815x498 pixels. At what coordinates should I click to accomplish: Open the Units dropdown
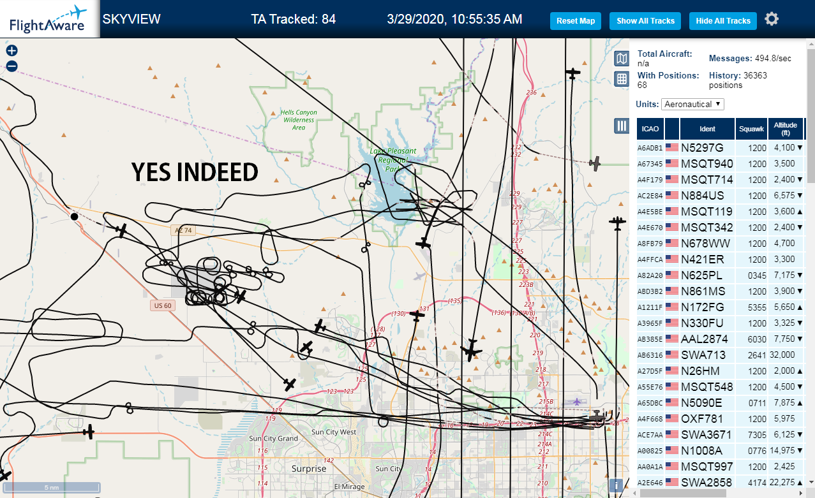(692, 104)
